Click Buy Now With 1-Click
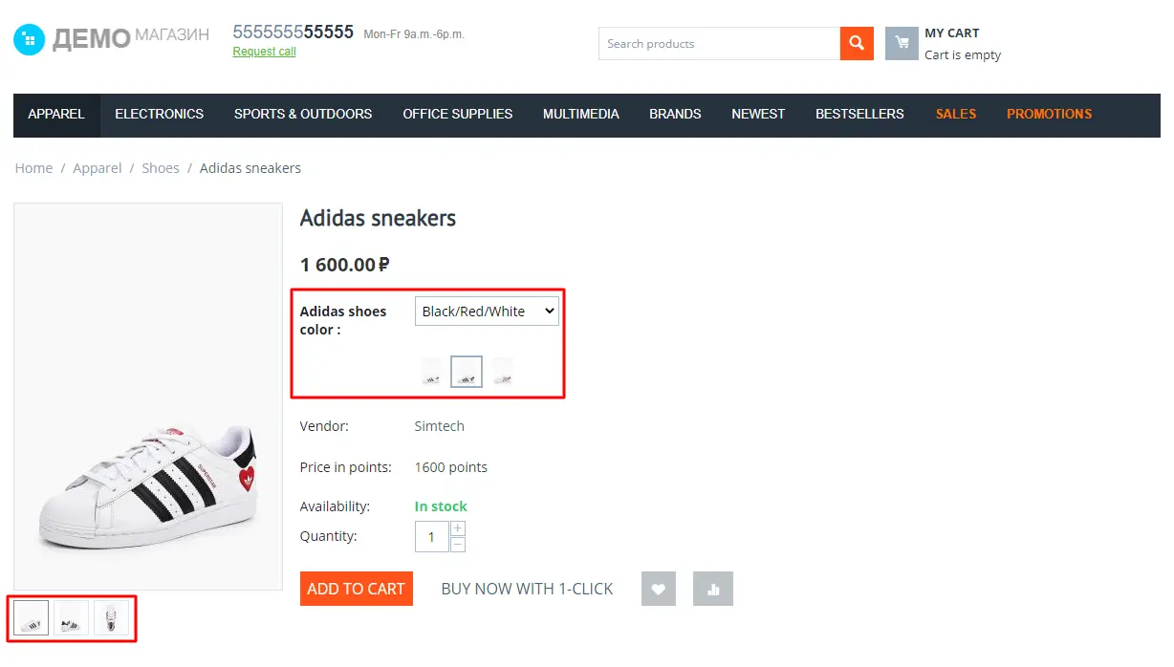This screenshot has height=667, width=1174. pyautogui.click(x=527, y=589)
